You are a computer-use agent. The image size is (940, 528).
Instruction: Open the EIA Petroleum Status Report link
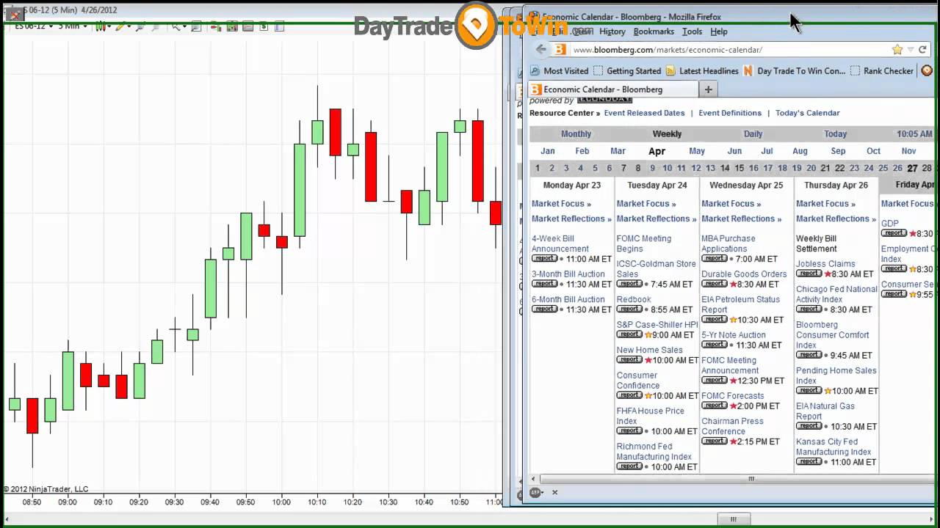coord(740,304)
